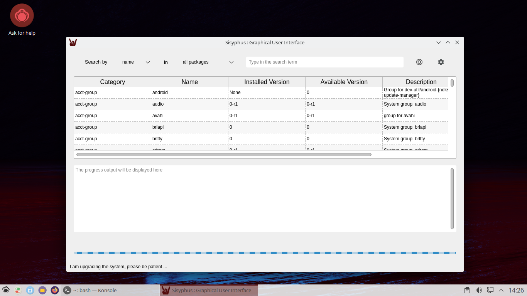Viewport: 527px width, 296px height.
Task: Open the network connections tray icon
Action: coord(490,290)
